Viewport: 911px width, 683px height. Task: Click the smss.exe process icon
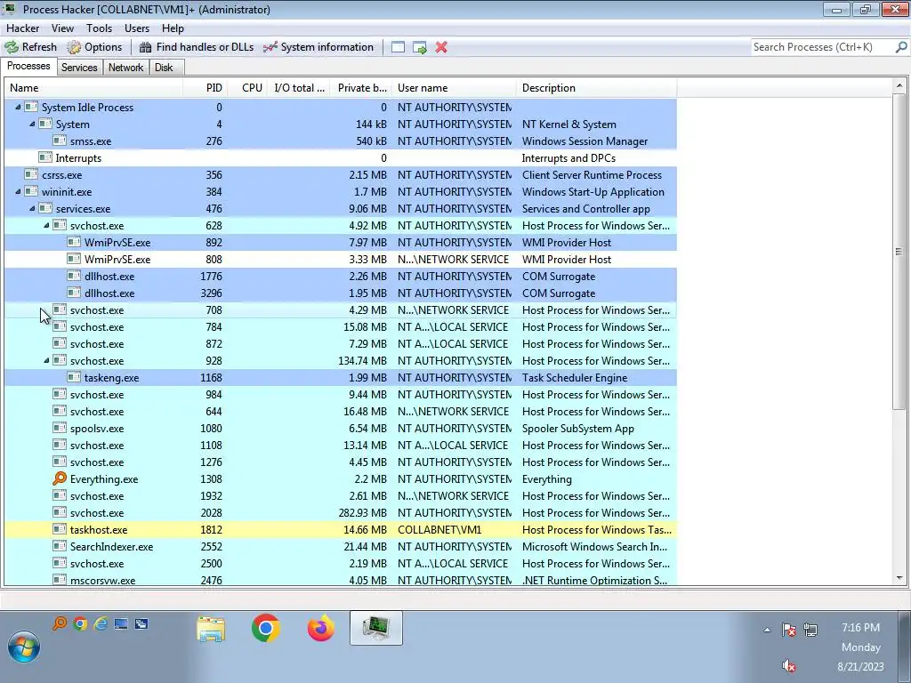60,141
